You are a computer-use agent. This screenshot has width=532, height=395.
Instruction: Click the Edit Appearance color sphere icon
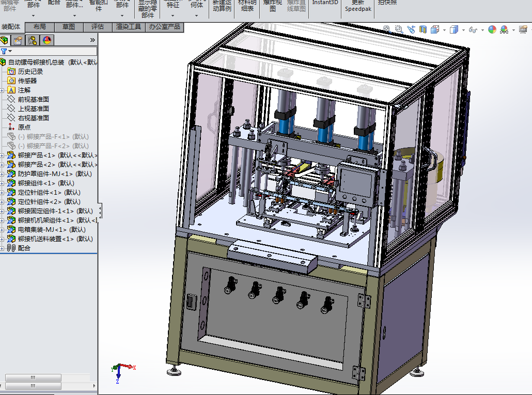point(492,29)
